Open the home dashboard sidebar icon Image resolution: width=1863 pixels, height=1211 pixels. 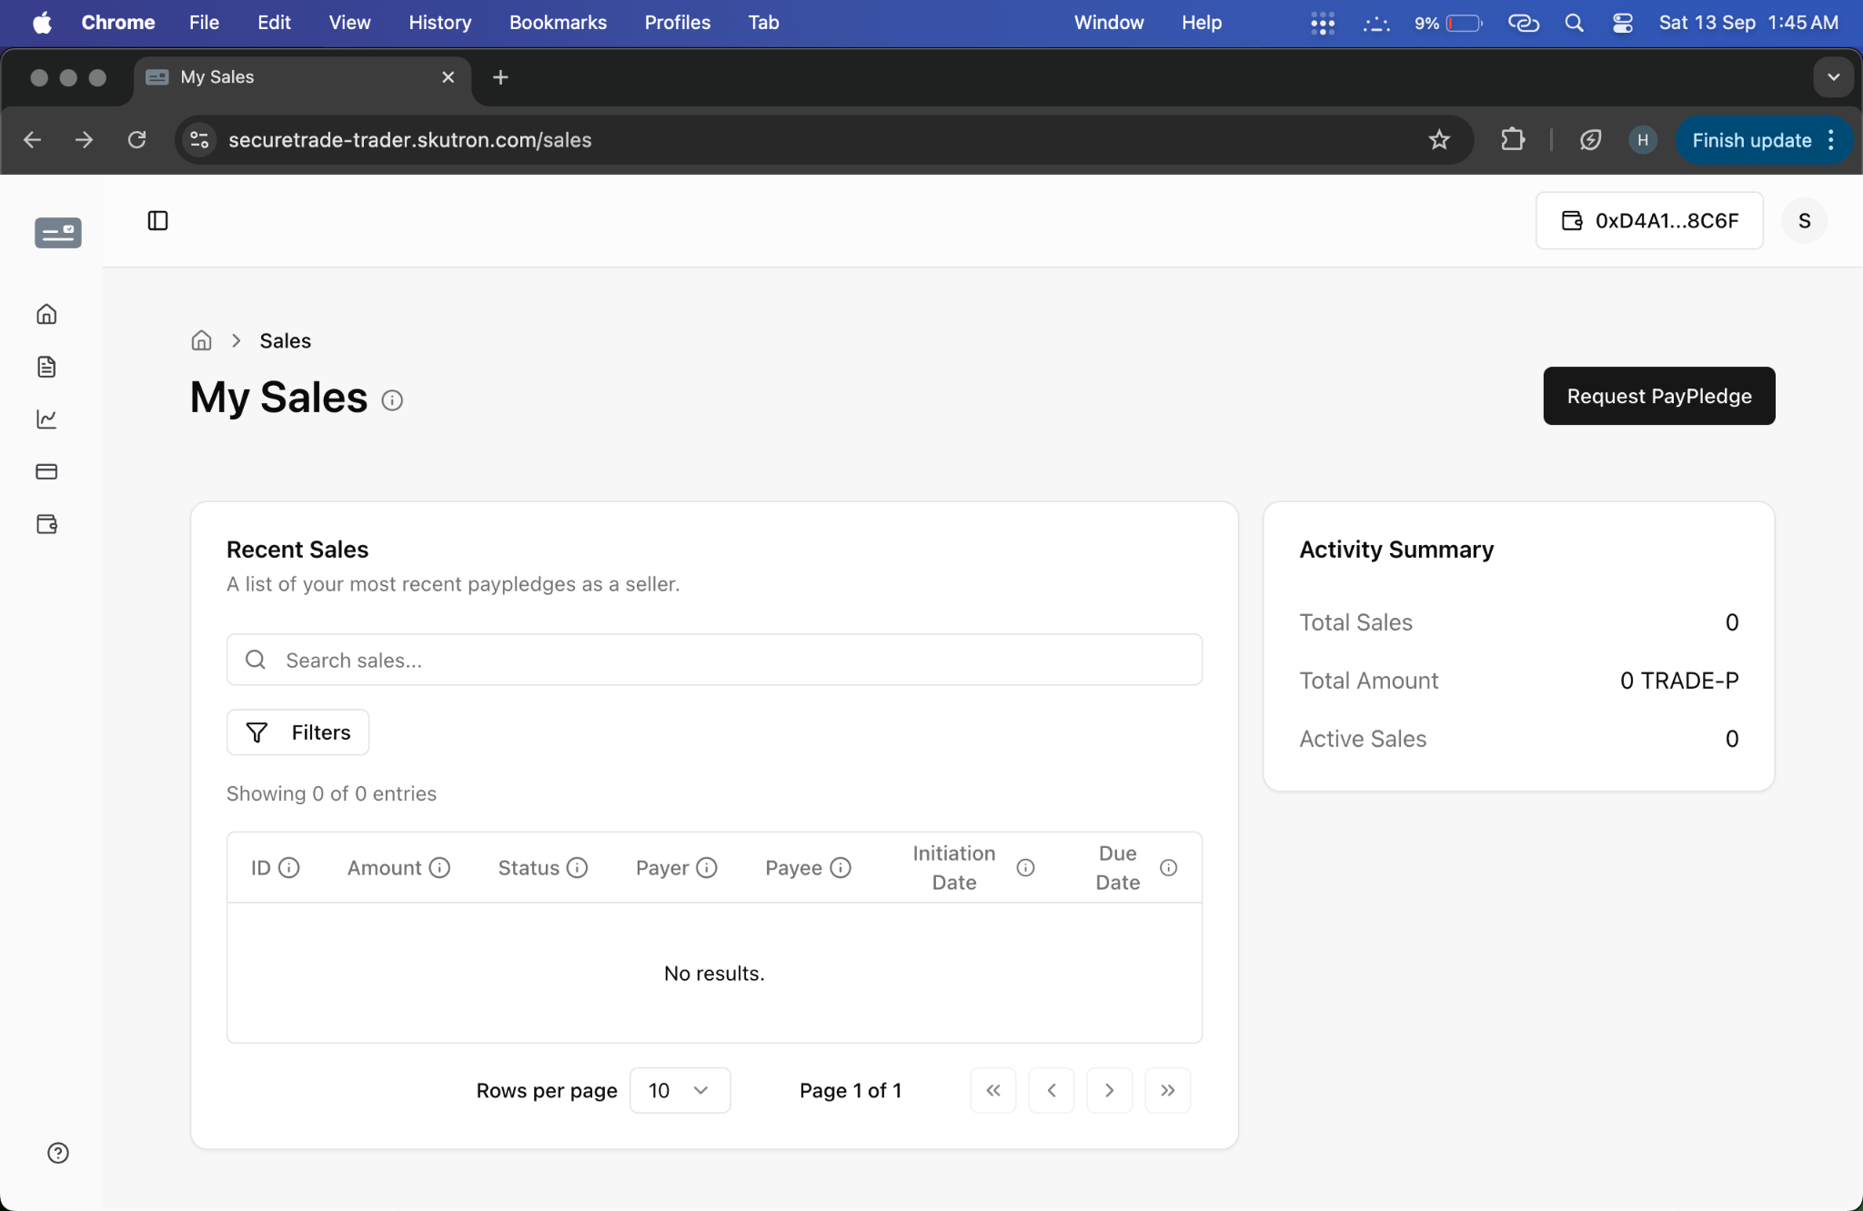46,314
